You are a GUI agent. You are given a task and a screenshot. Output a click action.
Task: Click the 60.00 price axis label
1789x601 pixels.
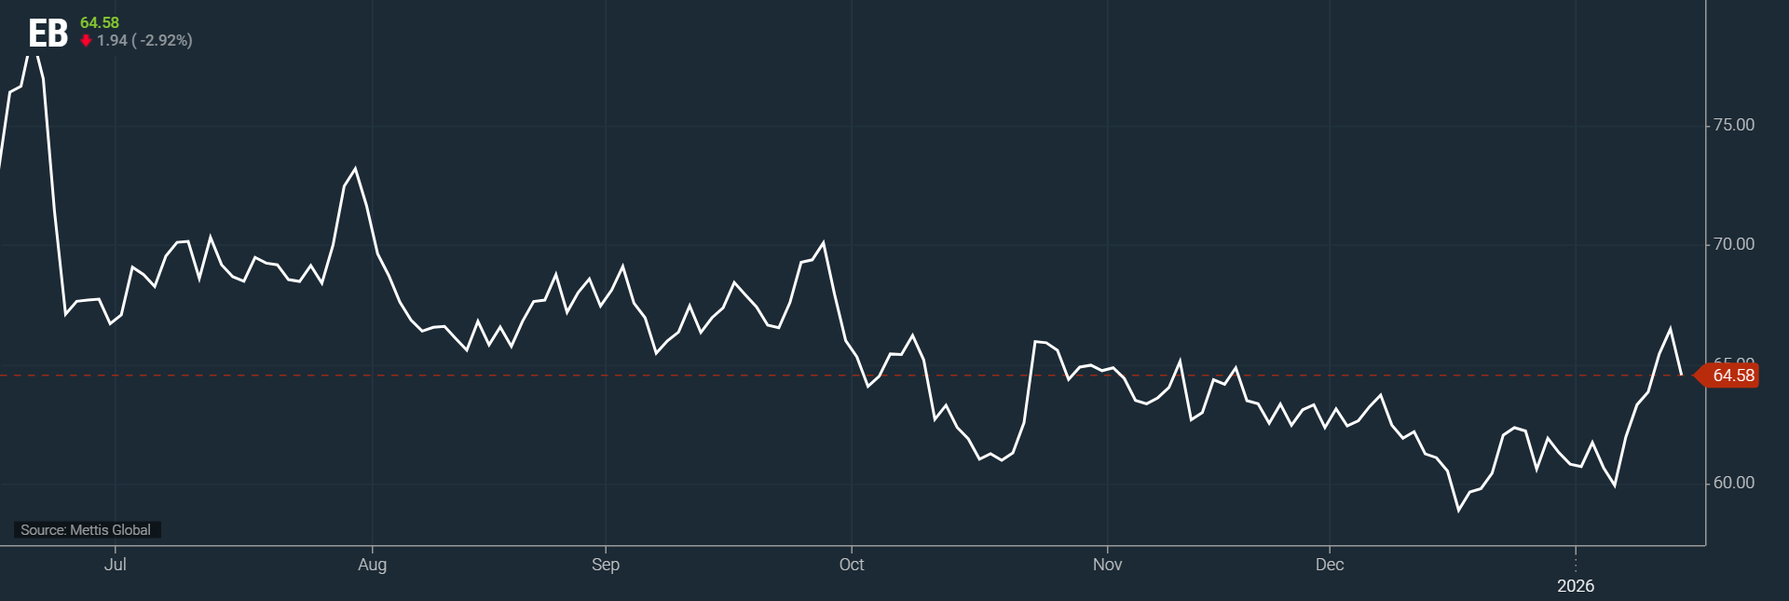click(1733, 483)
